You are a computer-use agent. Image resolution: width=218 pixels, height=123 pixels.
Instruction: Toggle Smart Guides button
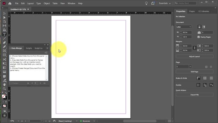211,85
